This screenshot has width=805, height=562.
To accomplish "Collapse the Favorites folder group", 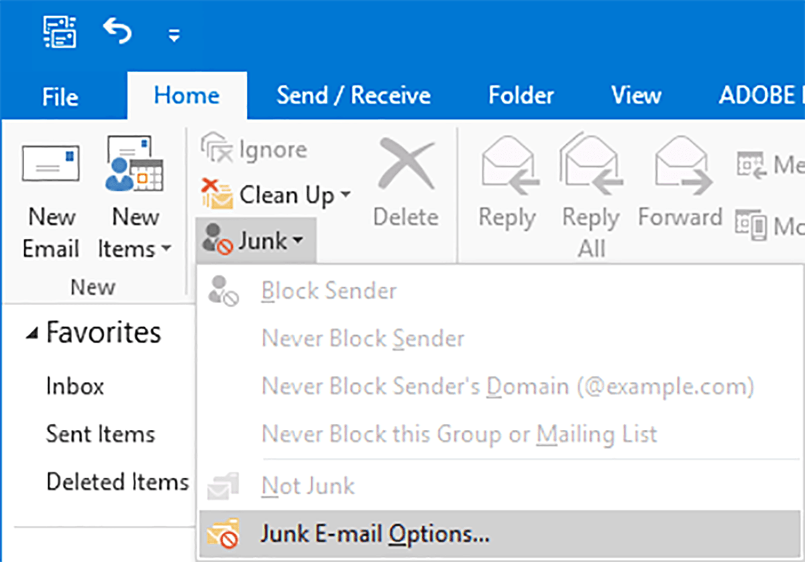I will (x=32, y=334).
